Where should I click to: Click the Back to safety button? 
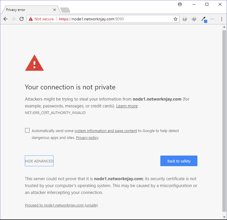[179, 161]
